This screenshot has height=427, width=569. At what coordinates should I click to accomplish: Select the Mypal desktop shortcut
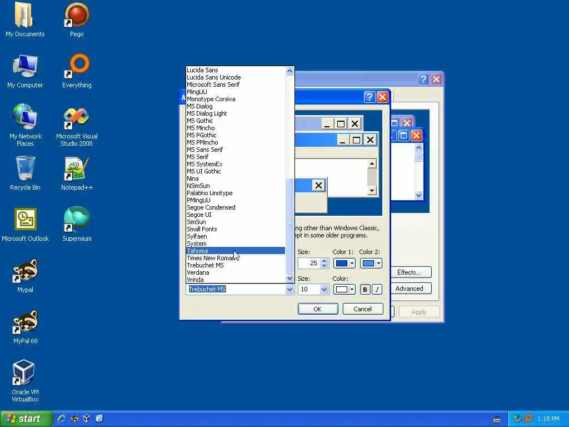(25, 276)
